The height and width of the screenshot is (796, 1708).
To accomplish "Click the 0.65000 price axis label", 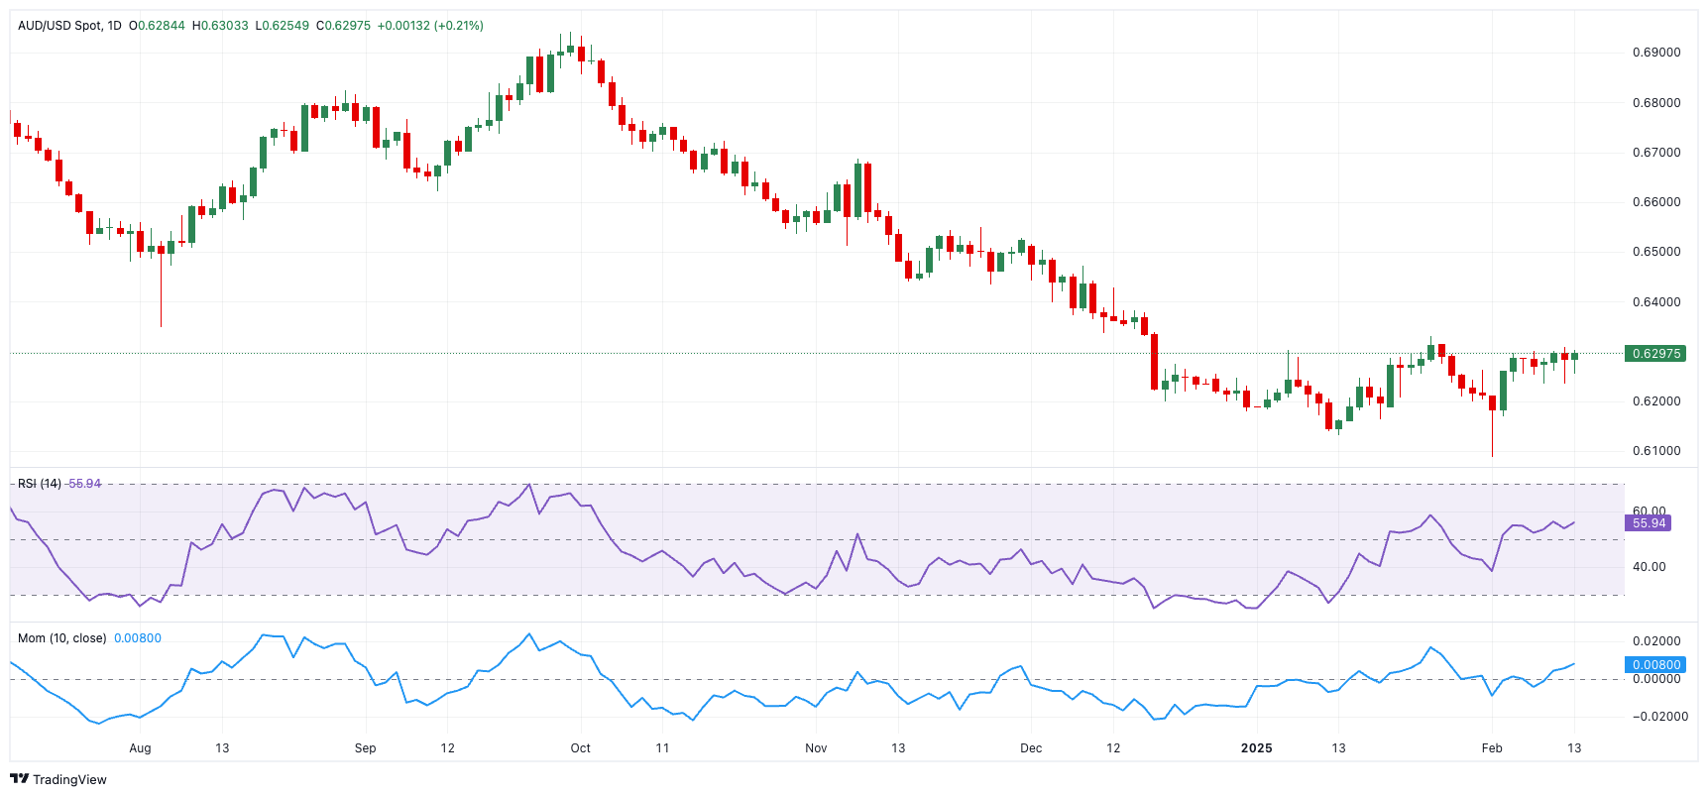I will pyautogui.click(x=1655, y=252).
